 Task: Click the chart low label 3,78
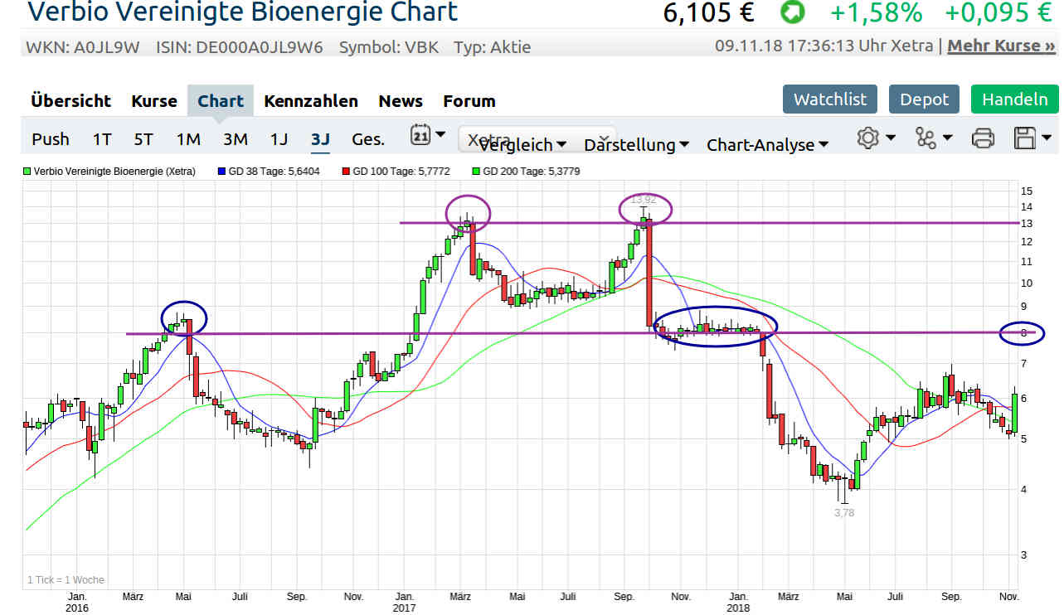coord(844,513)
